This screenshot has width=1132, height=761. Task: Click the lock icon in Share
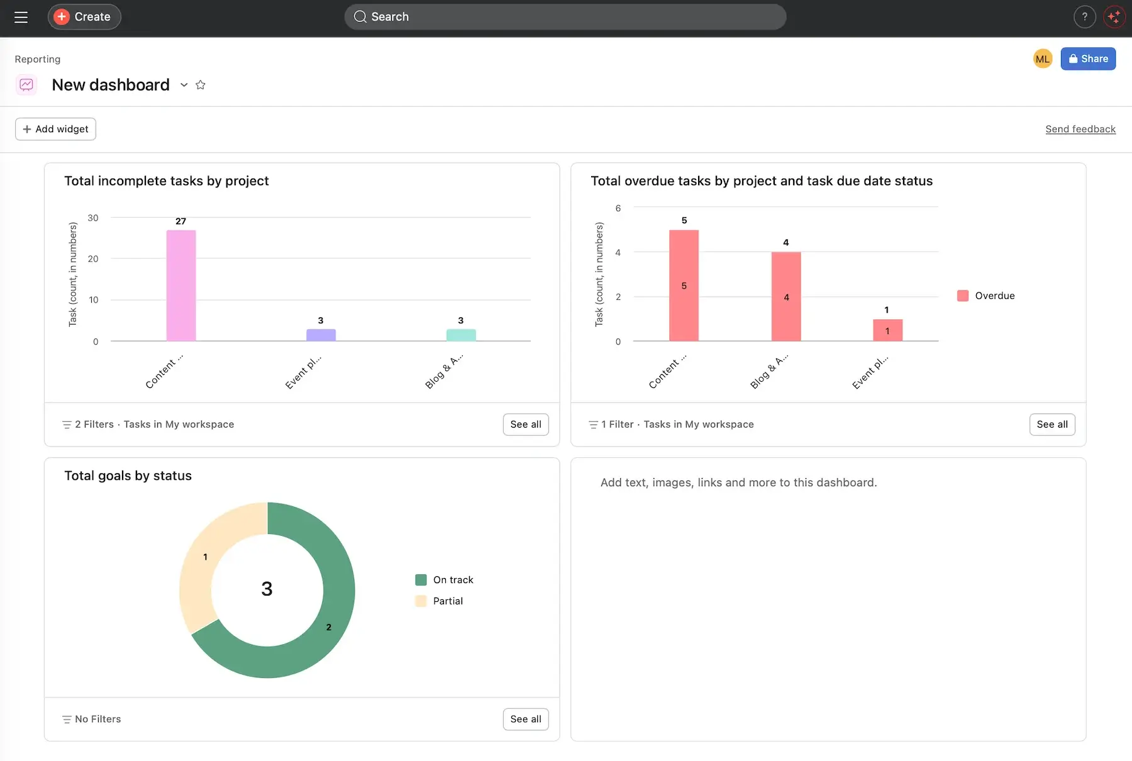pos(1073,58)
